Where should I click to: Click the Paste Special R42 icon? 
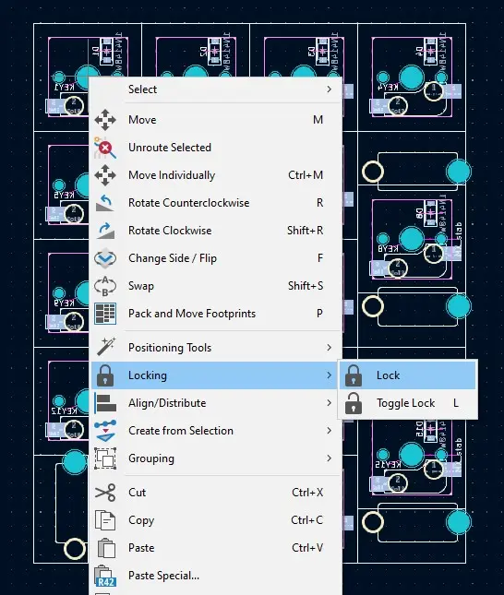click(105, 576)
